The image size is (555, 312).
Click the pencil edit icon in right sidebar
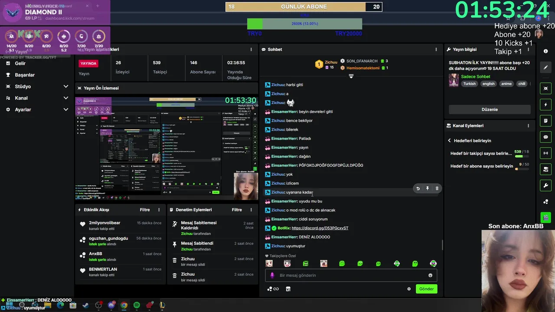click(545, 67)
